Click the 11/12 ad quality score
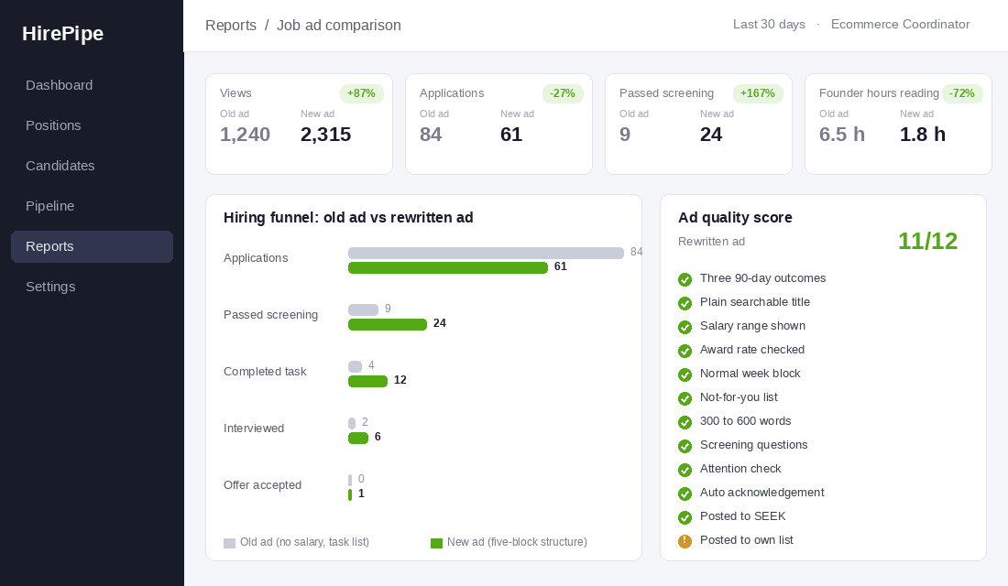The width and height of the screenshot is (1008, 586). pyautogui.click(x=927, y=241)
